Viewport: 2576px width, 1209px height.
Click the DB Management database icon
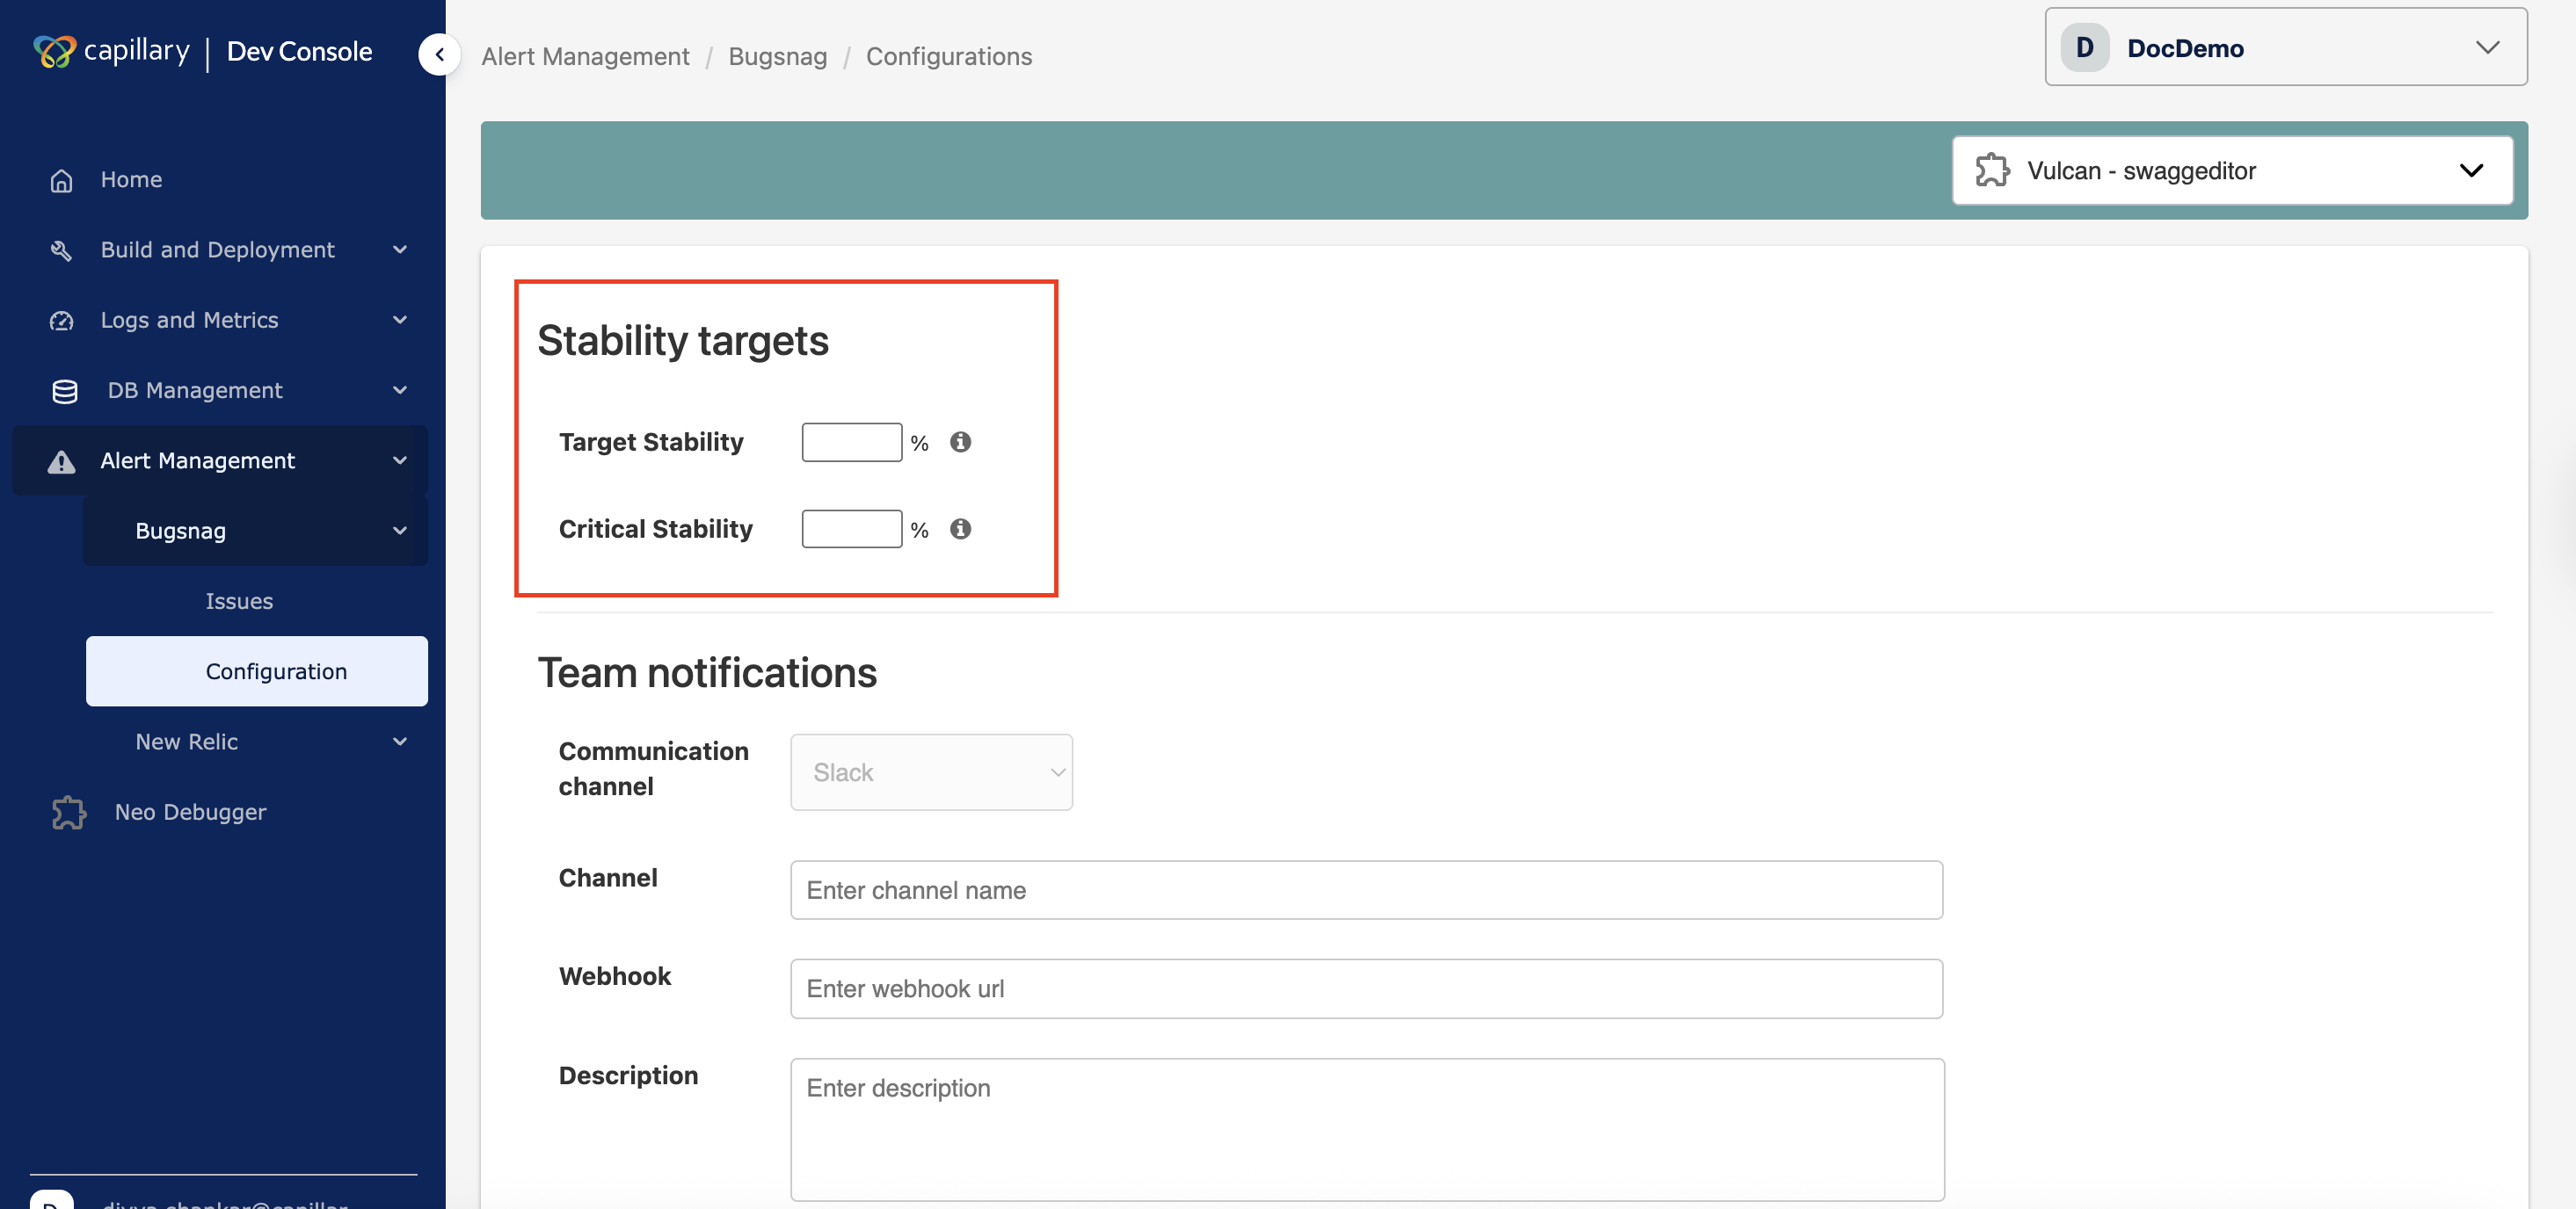[65, 391]
